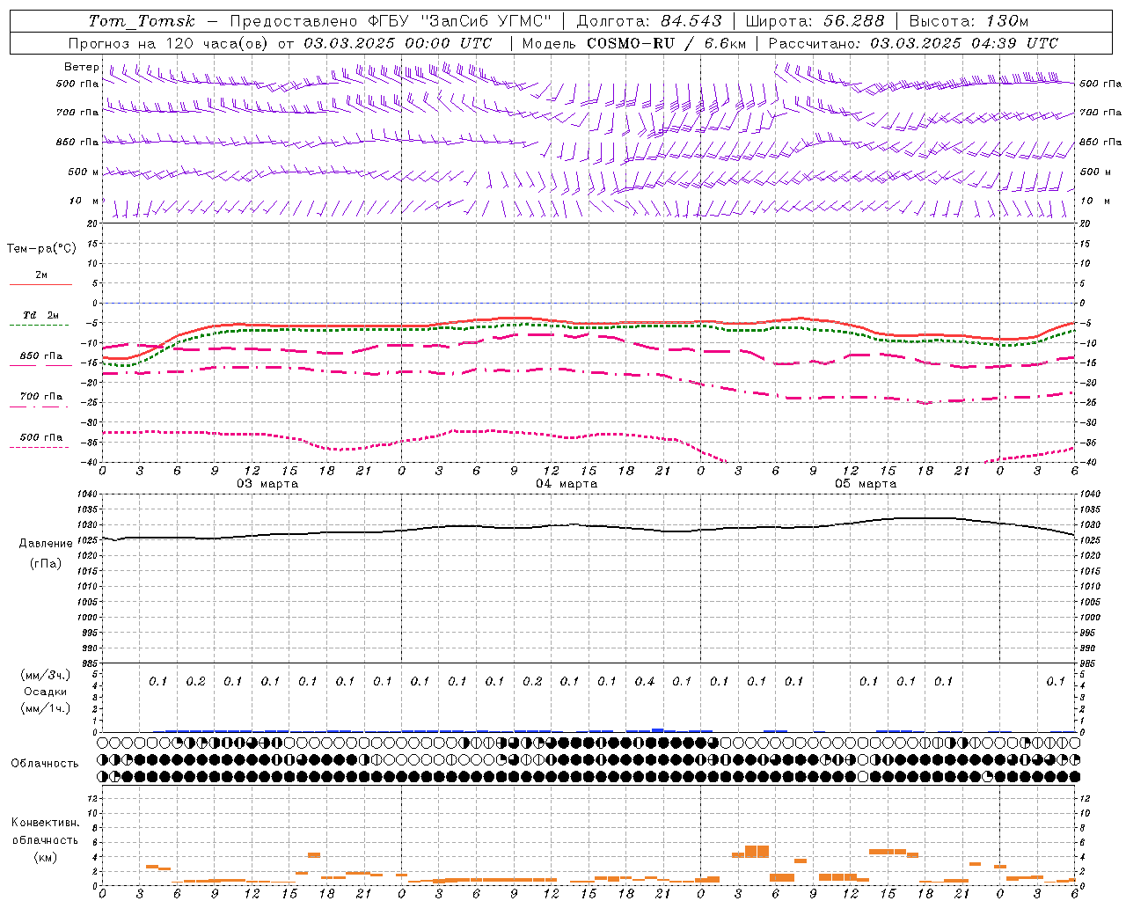Click the "Осадки" precipitation label
The image size is (1126, 901).
(x=46, y=692)
